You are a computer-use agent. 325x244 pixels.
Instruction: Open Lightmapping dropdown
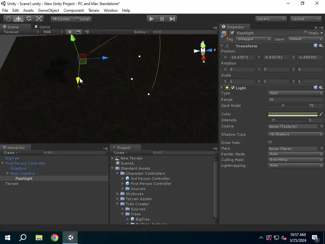pyautogui.click(x=295, y=166)
